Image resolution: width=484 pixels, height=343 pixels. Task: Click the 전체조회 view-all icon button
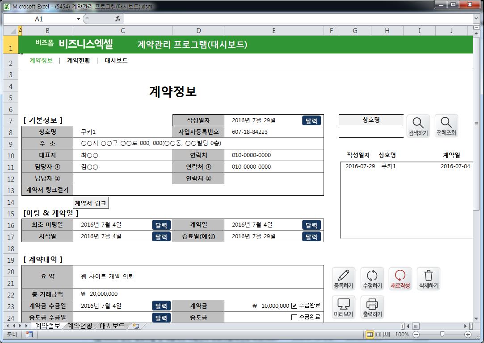coord(446,126)
